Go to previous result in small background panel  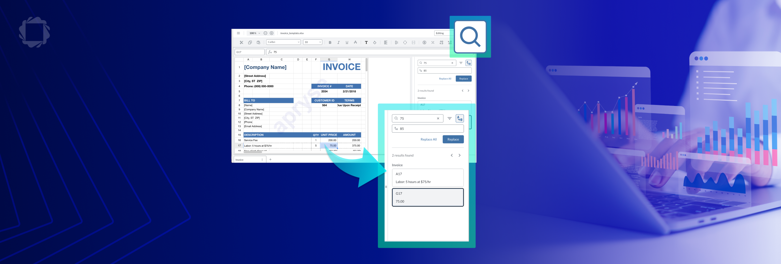(x=463, y=91)
